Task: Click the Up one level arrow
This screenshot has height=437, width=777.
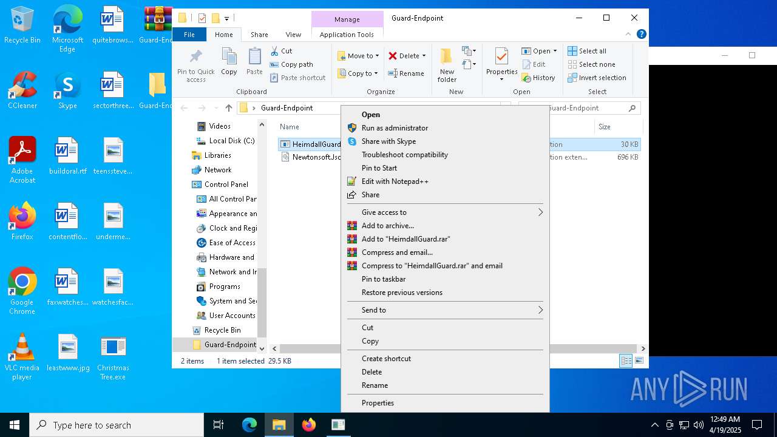Action: [x=228, y=108]
